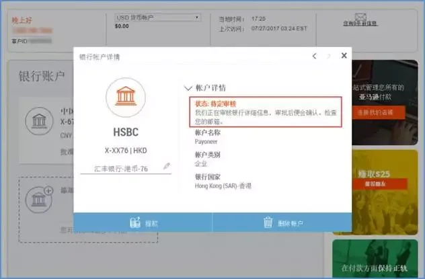Close the 银行帐户详情 dialog
Screen dimensions: 425x279
click(x=344, y=56)
